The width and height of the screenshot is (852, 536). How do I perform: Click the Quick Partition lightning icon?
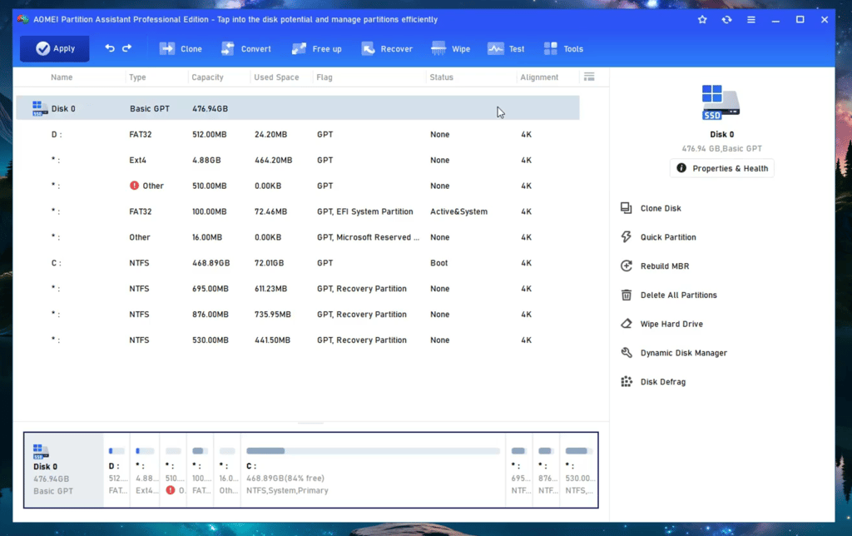(x=627, y=237)
